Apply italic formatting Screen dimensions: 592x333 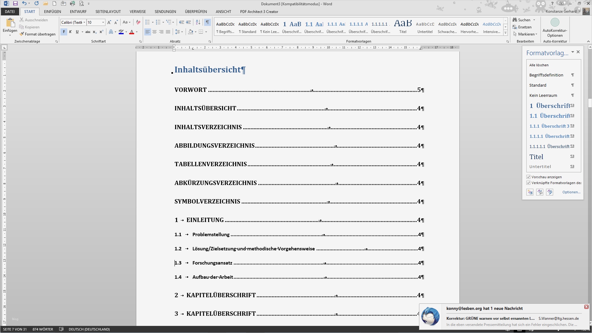click(70, 32)
